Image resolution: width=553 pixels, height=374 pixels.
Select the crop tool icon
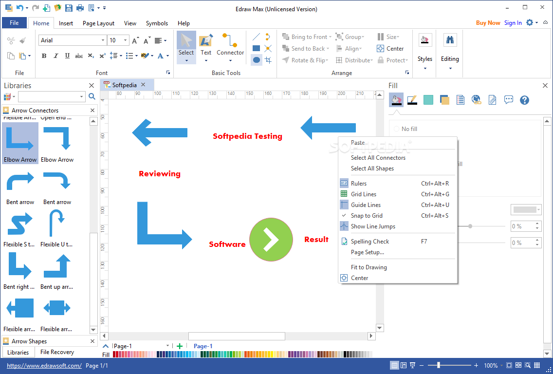tap(268, 60)
